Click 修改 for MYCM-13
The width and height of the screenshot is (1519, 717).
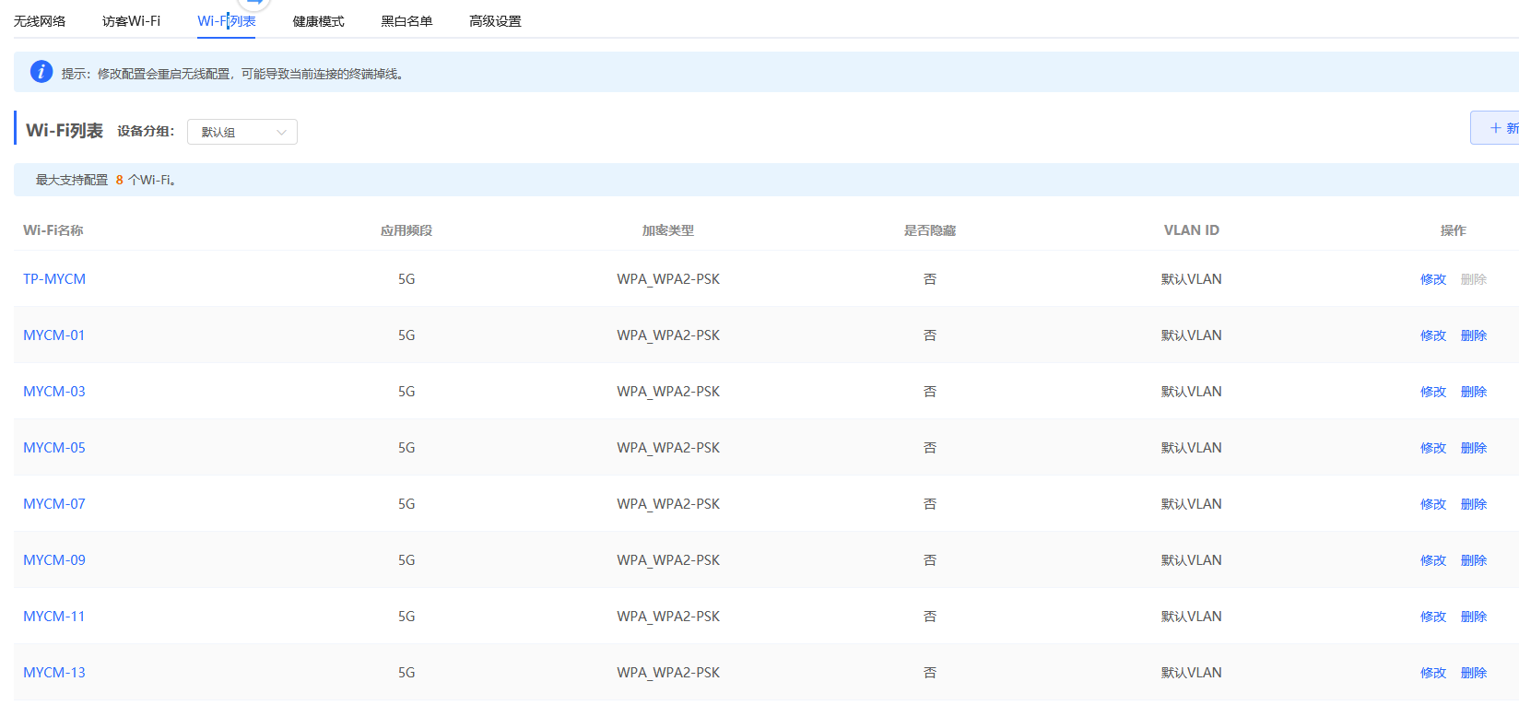pos(1433,673)
